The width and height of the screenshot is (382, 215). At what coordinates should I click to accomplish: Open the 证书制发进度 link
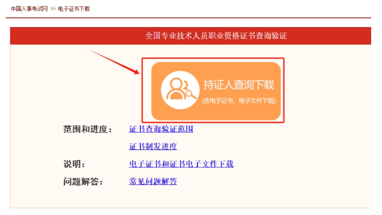153,146
